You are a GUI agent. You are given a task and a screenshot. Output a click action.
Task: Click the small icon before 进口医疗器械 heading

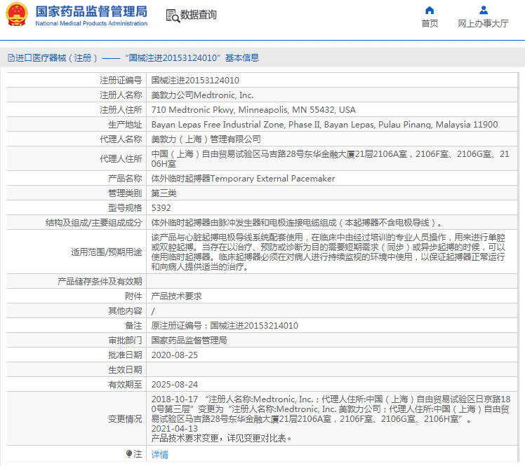pyautogui.click(x=11, y=58)
